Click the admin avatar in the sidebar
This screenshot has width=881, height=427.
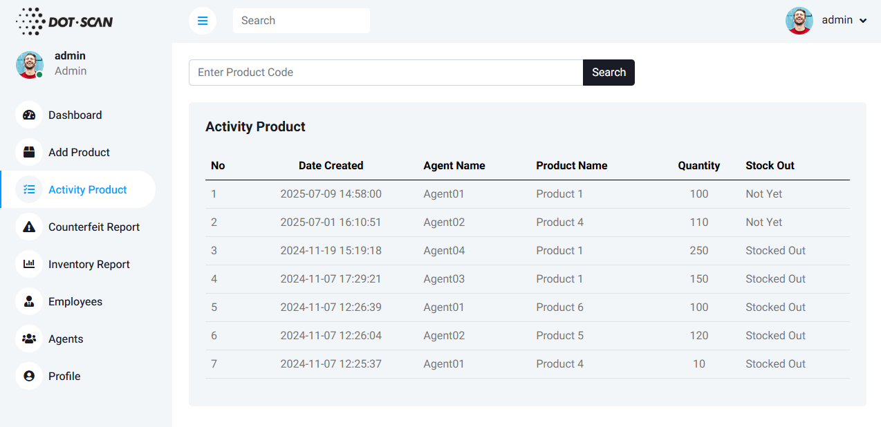coord(29,65)
